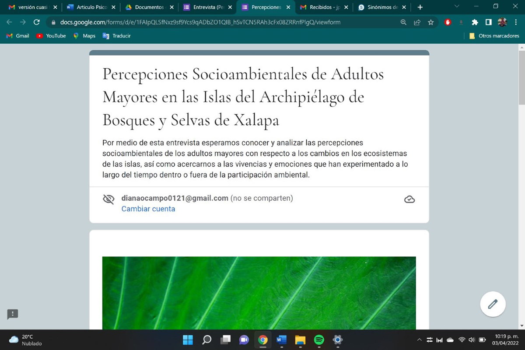The height and width of the screenshot is (350, 525).
Task: Click the pencil edit form button
Action: tap(493, 304)
